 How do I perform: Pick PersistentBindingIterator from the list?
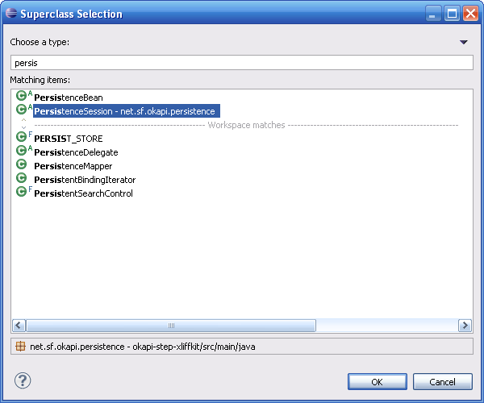85,180
